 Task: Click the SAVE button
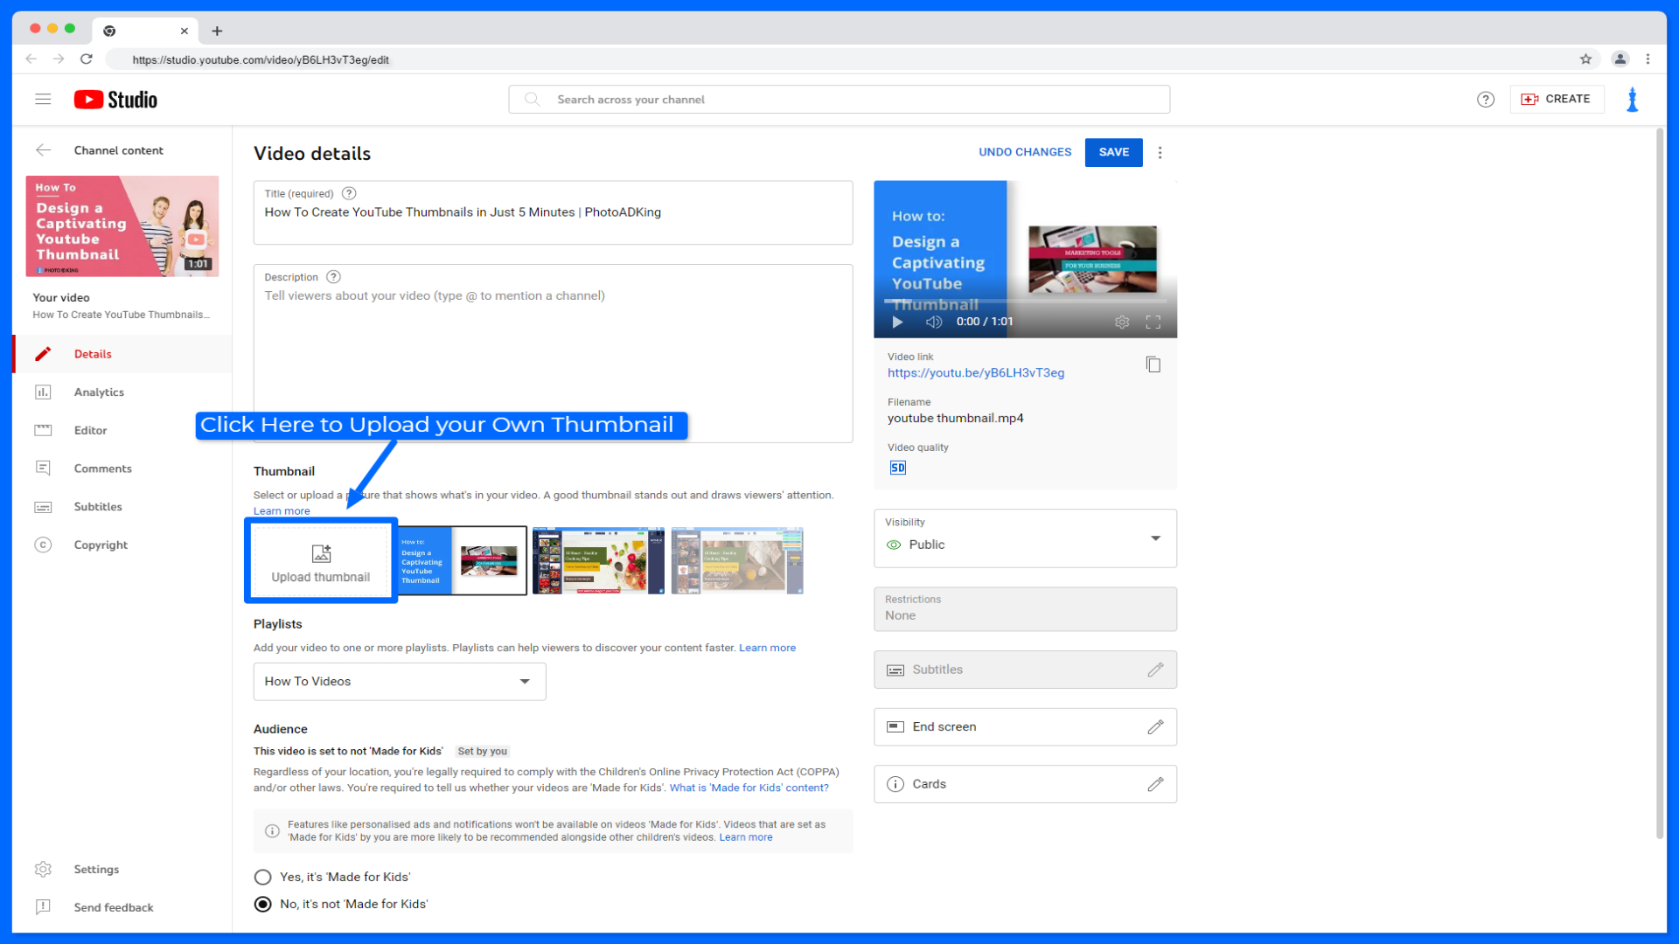1113,152
